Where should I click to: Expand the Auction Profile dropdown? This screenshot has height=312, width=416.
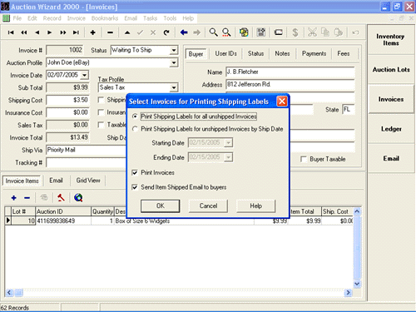pyautogui.click(x=174, y=62)
